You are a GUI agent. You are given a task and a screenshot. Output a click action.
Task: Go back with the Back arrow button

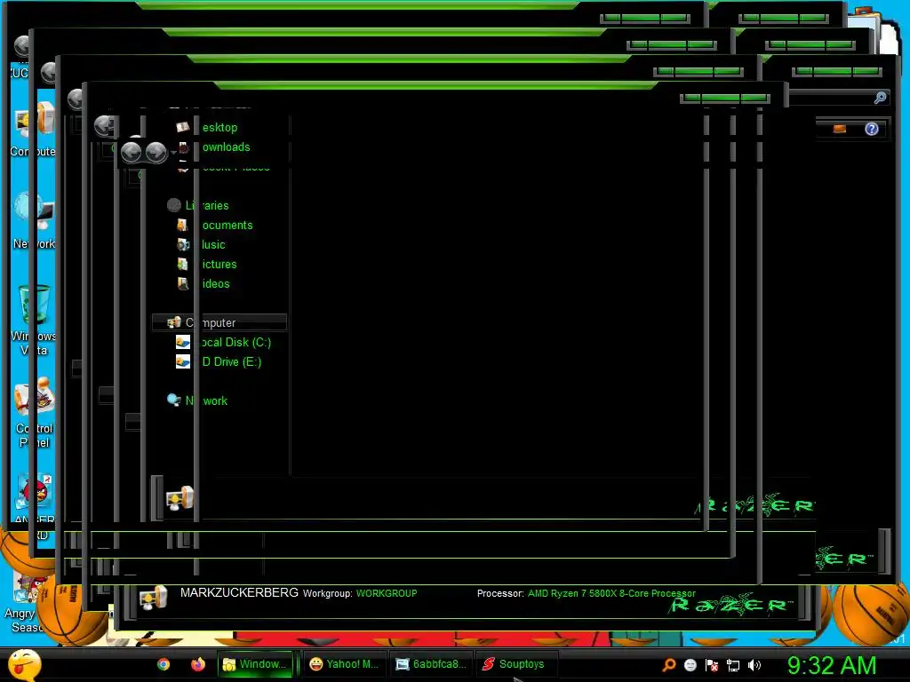pos(132,153)
